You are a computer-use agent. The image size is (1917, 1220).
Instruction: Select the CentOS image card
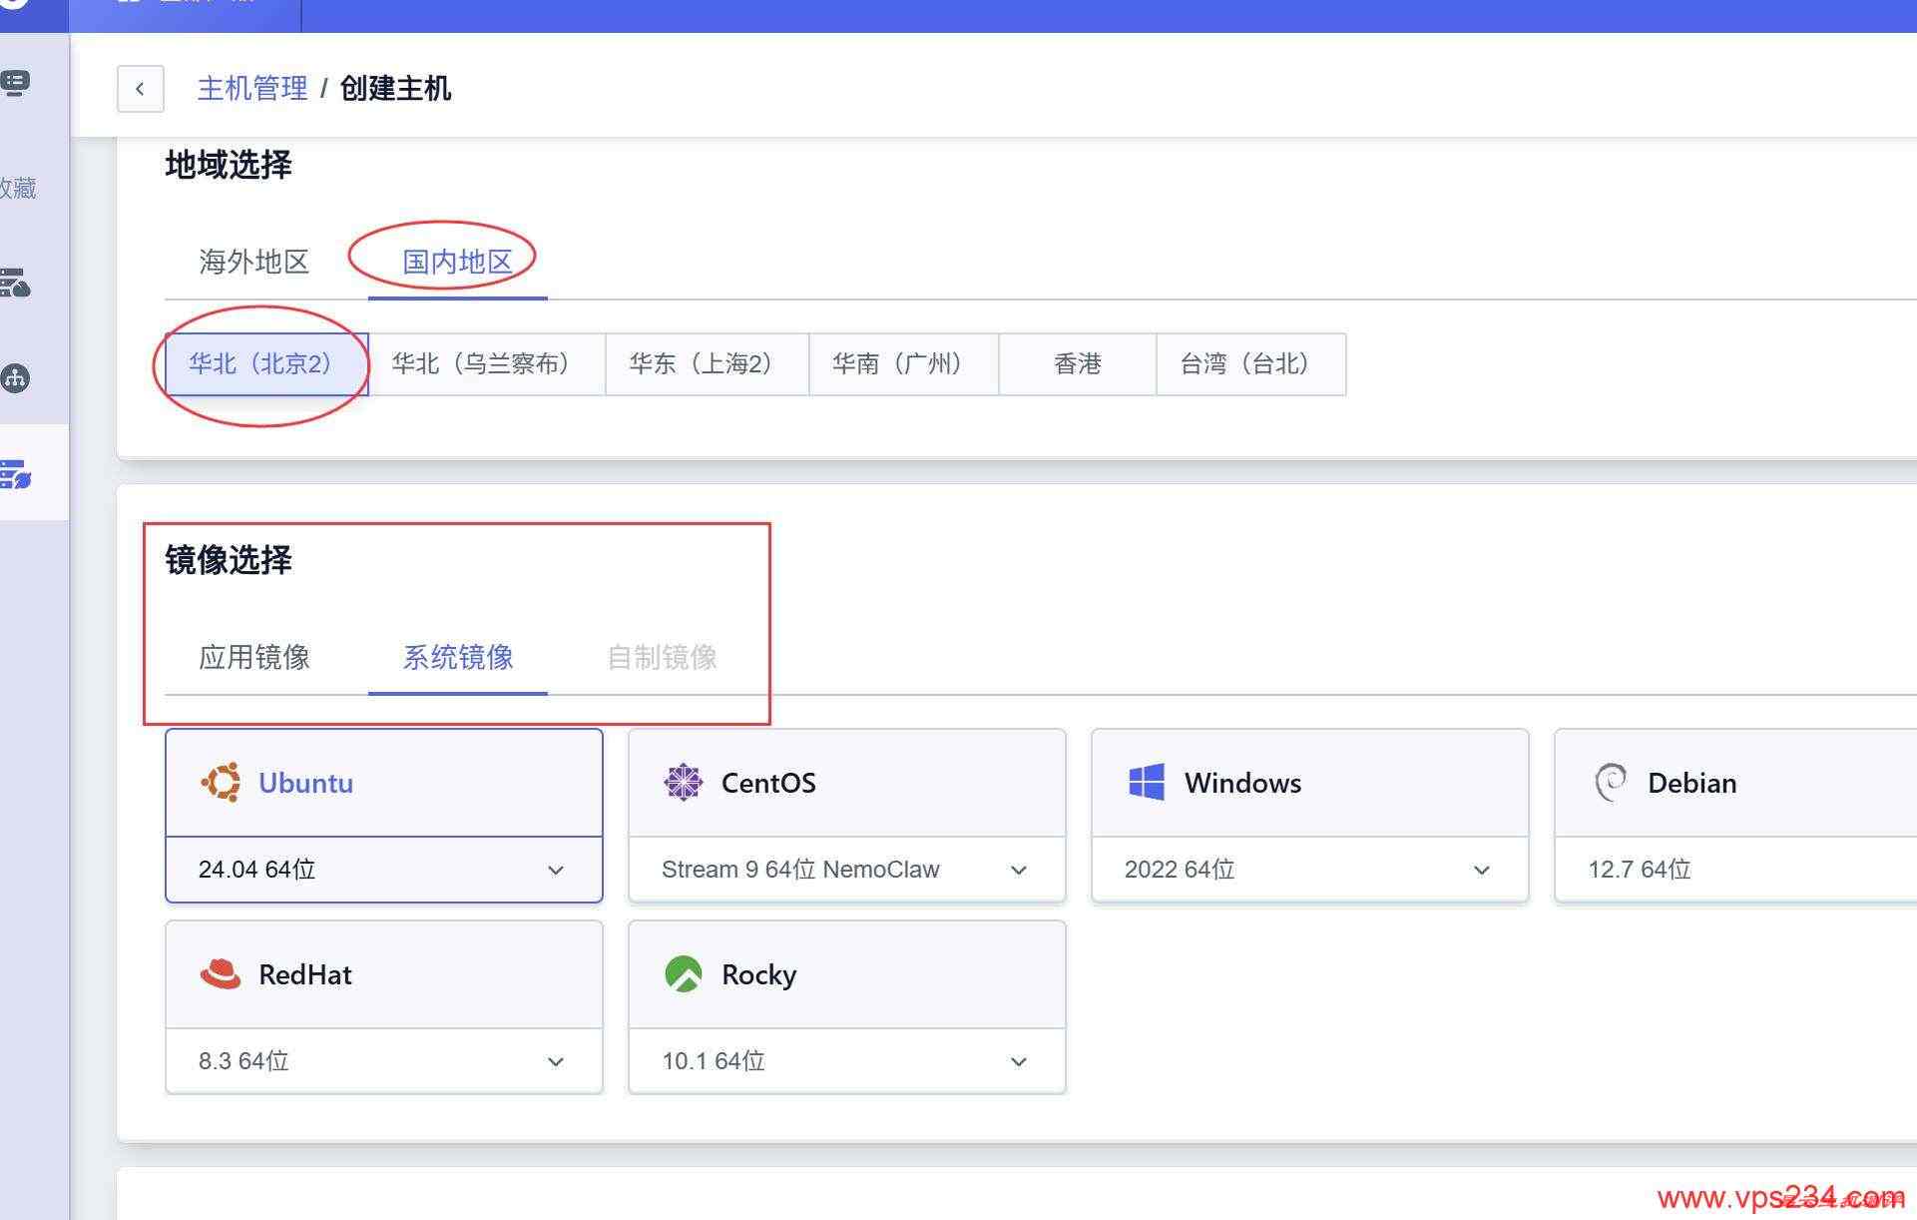tap(847, 784)
